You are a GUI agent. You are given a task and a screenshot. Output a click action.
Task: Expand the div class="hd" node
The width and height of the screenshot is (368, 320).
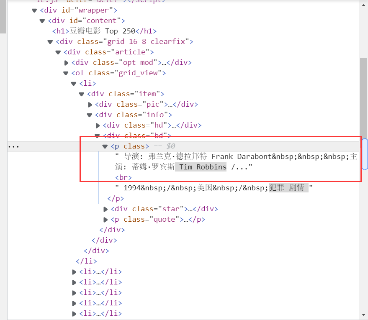point(98,125)
